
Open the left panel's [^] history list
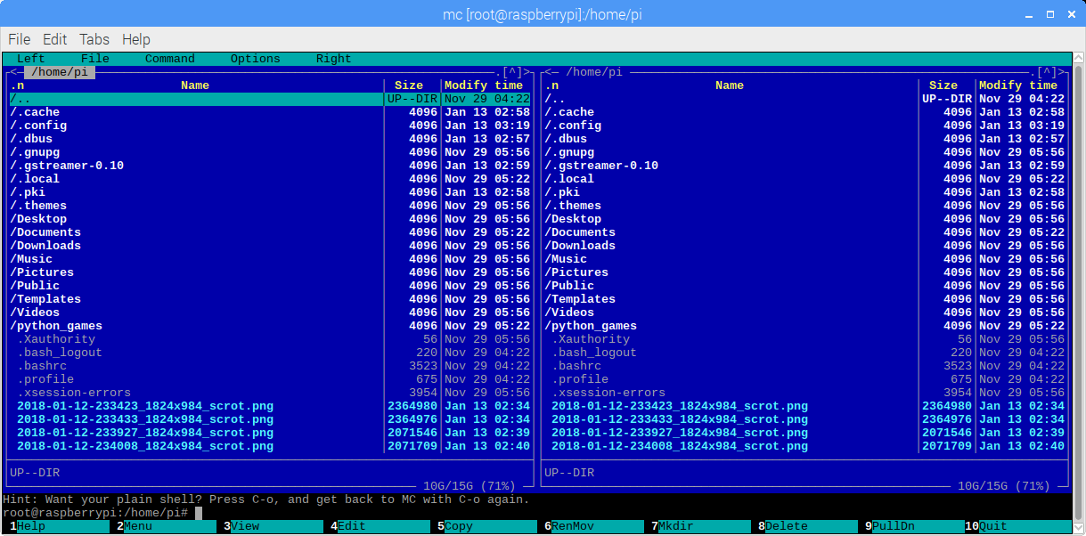tap(512, 72)
